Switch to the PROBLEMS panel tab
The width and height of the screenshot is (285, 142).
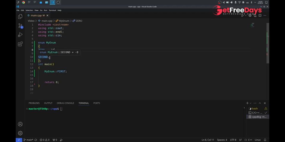click(x=34, y=103)
